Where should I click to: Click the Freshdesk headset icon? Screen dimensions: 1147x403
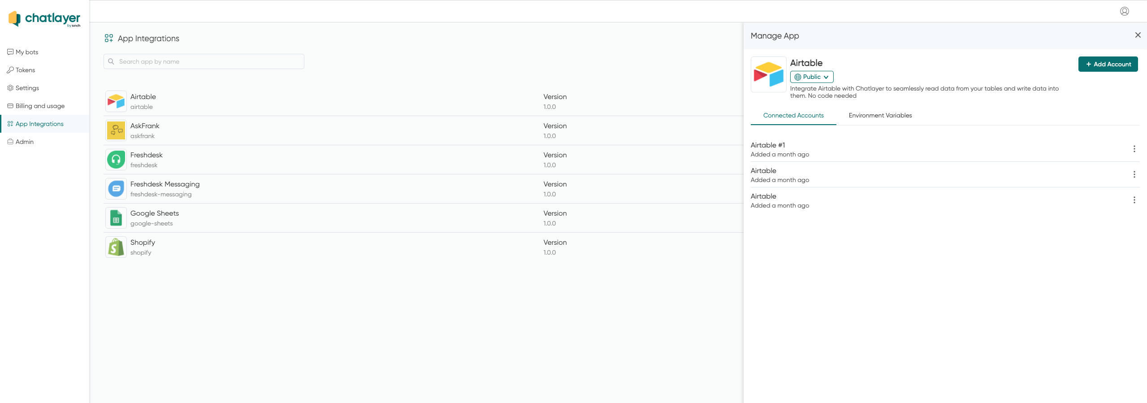116,160
